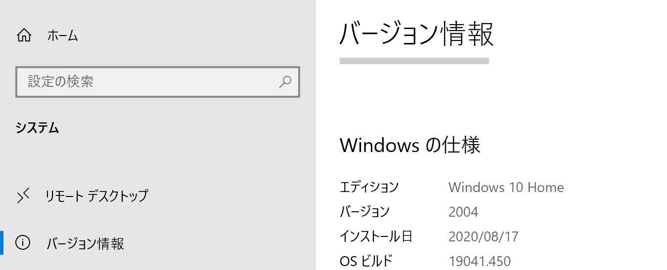Click the magnifier icon in the search box

285,81
